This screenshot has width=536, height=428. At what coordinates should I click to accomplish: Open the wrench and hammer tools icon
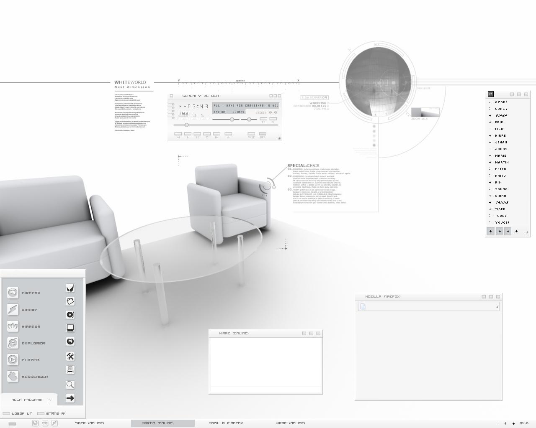tap(70, 357)
